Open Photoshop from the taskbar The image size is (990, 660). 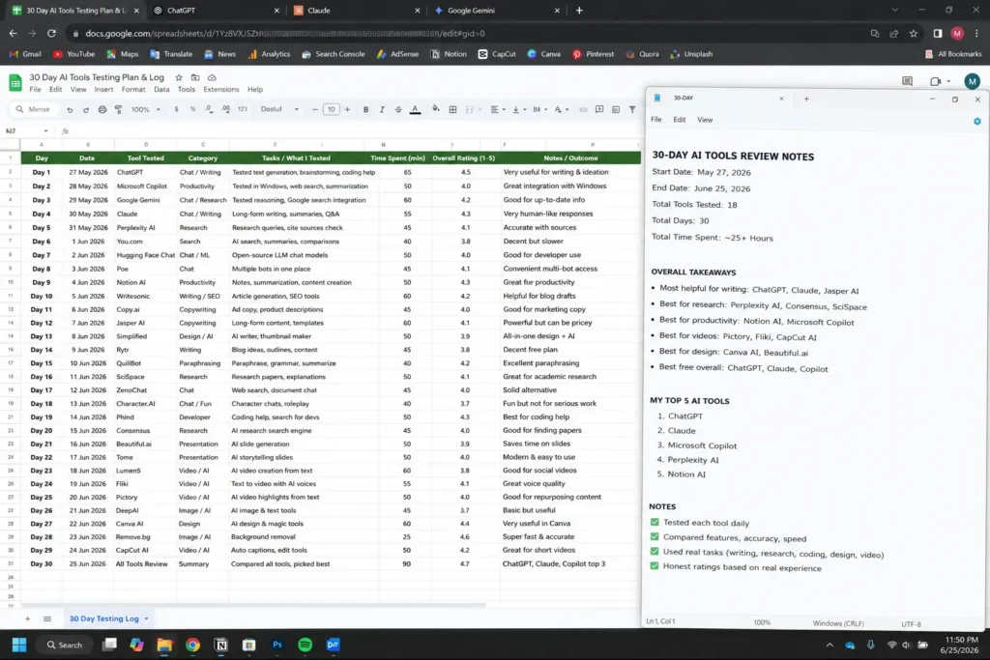[x=277, y=645]
